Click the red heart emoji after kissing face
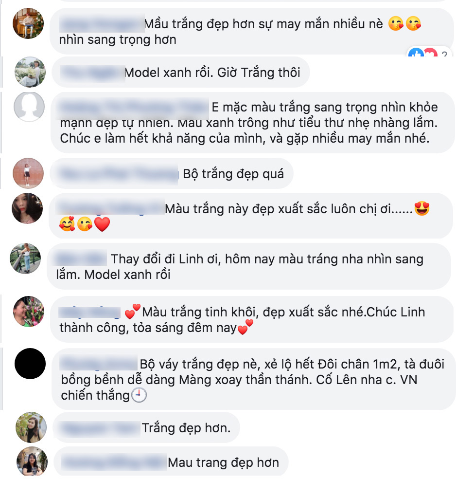This screenshot has width=456, height=480. (x=102, y=224)
